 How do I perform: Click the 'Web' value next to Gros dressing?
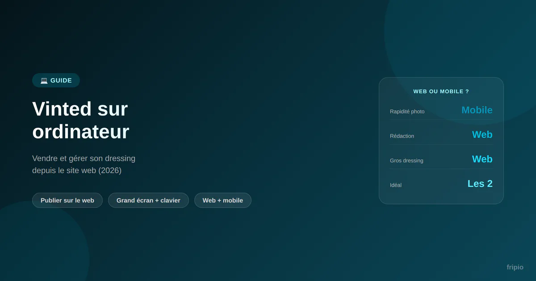pyautogui.click(x=482, y=159)
